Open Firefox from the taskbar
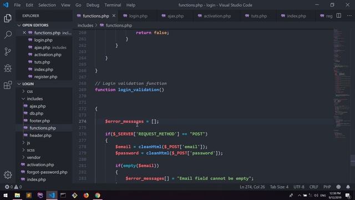Image resolution: width=355 pixels, height=200 pixels. (86, 195)
